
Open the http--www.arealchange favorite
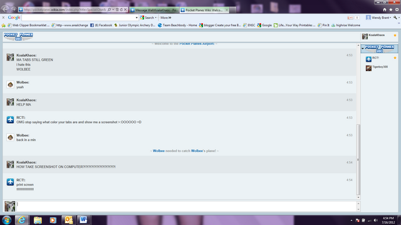tap(70, 25)
